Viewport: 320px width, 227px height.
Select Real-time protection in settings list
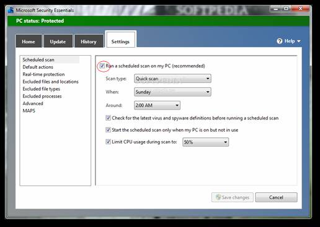[x=43, y=74]
